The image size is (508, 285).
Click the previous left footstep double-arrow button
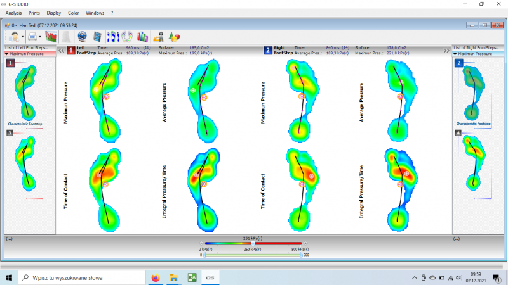pyautogui.click(x=61, y=50)
